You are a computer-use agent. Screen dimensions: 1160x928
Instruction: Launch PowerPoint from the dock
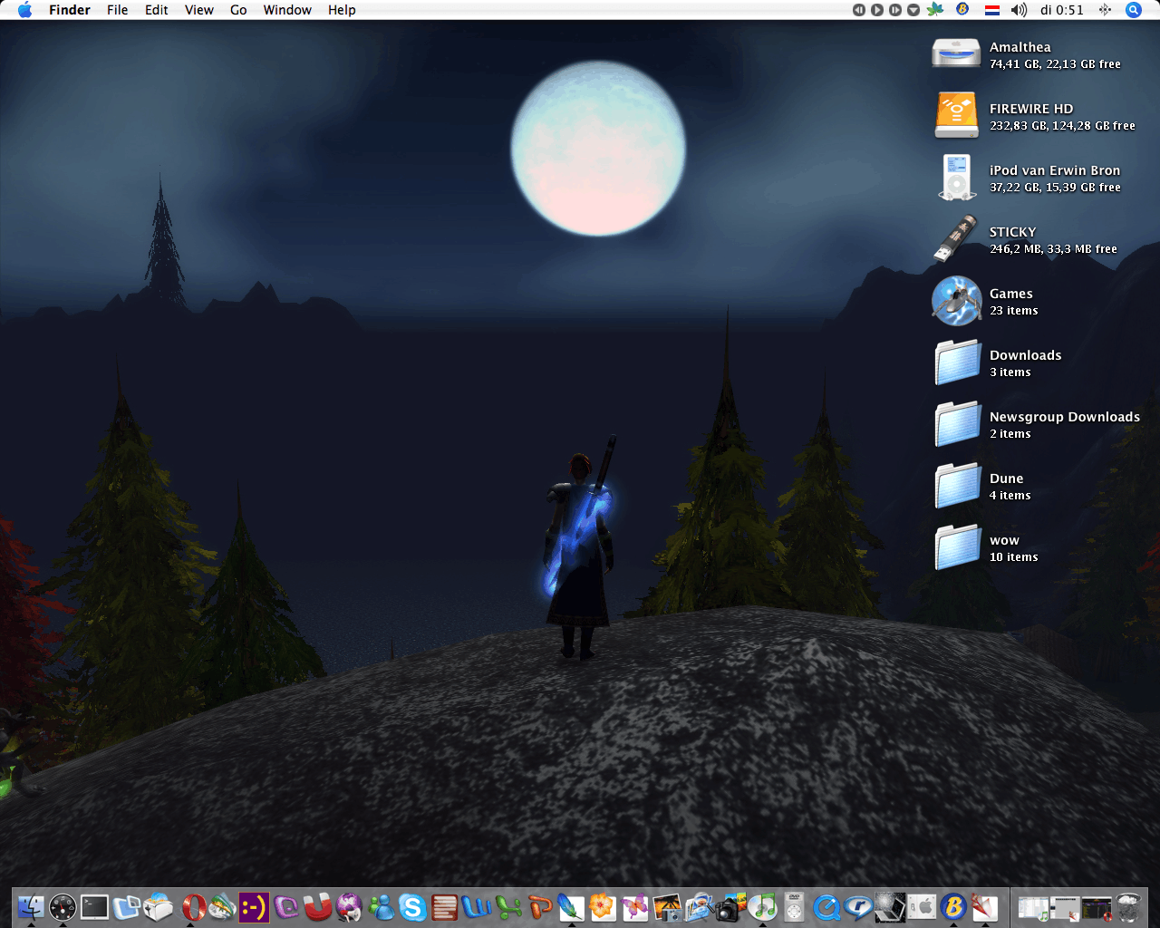pyautogui.click(x=539, y=906)
